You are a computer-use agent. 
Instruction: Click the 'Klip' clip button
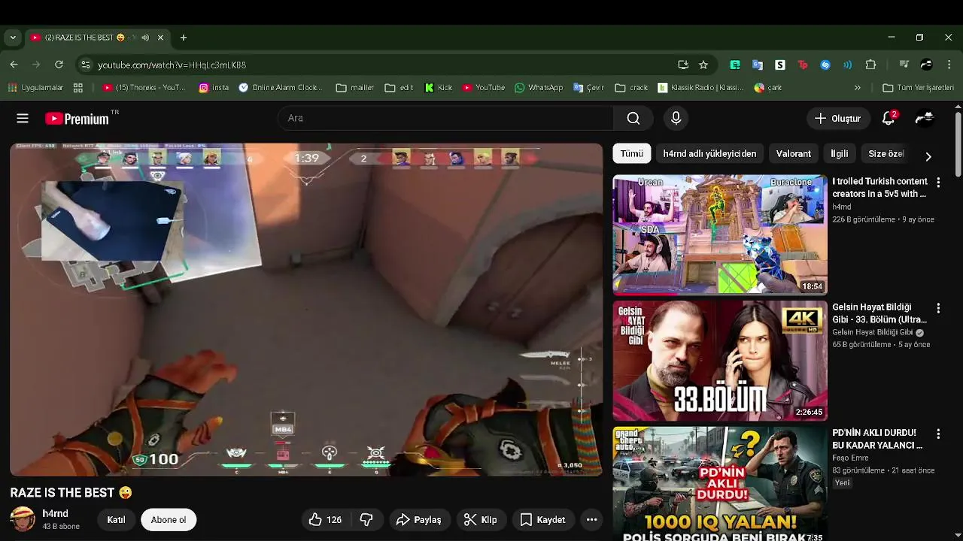pos(480,519)
